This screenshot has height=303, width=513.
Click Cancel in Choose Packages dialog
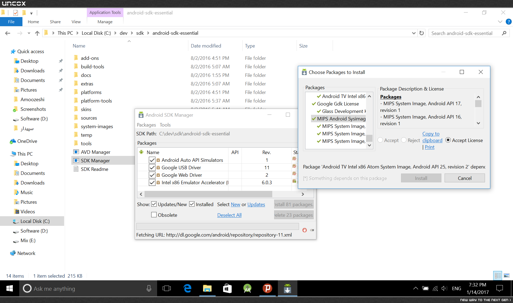pyautogui.click(x=465, y=178)
